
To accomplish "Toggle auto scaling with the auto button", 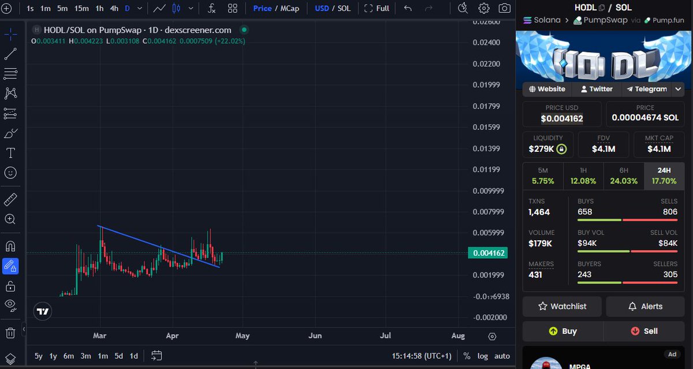I will tap(502, 356).
